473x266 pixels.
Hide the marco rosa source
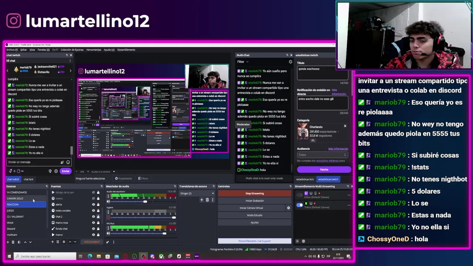93,222
